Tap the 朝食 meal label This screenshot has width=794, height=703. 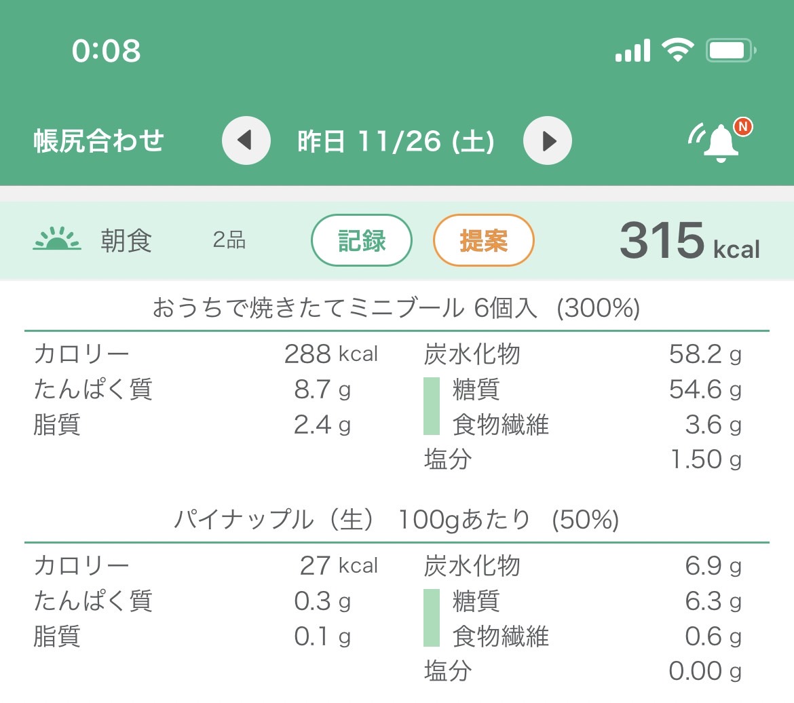pos(126,240)
